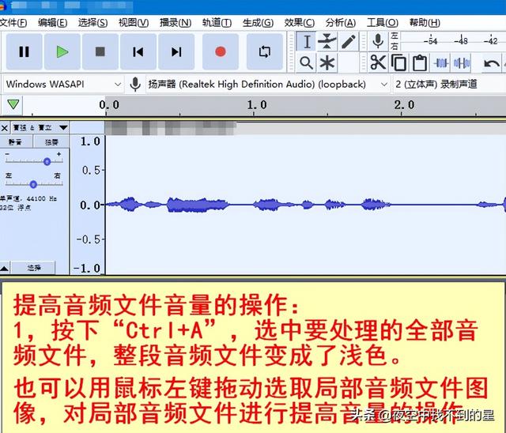Undo the last action with the arrow icon

[x=491, y=63]
